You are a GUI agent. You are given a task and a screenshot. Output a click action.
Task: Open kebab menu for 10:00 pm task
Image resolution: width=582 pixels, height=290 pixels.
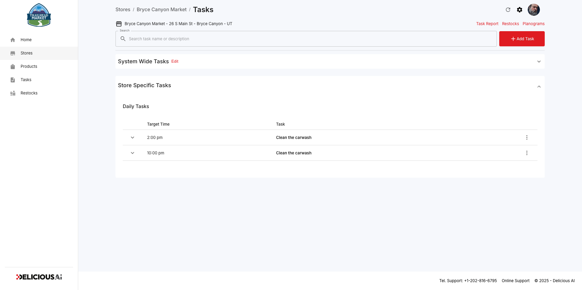click(x=527, y=153)
